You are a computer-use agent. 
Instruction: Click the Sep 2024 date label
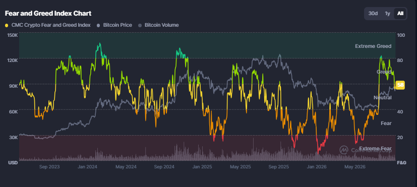point(164,167)
